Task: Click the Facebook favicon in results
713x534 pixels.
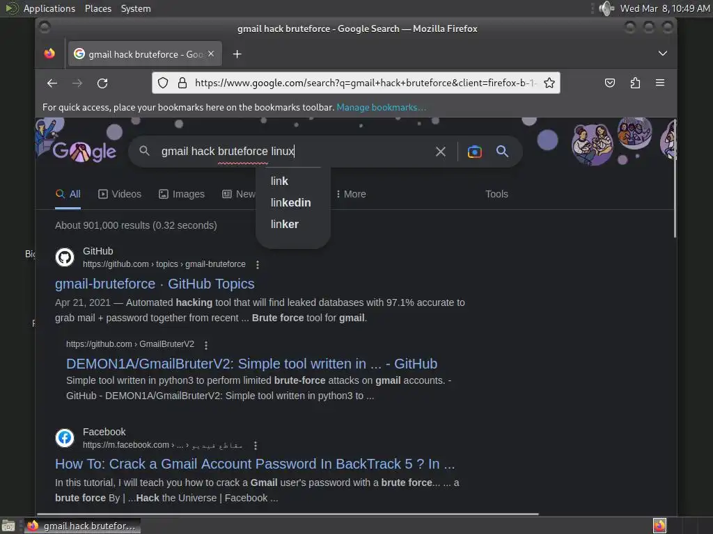Action: click(65, 438)
